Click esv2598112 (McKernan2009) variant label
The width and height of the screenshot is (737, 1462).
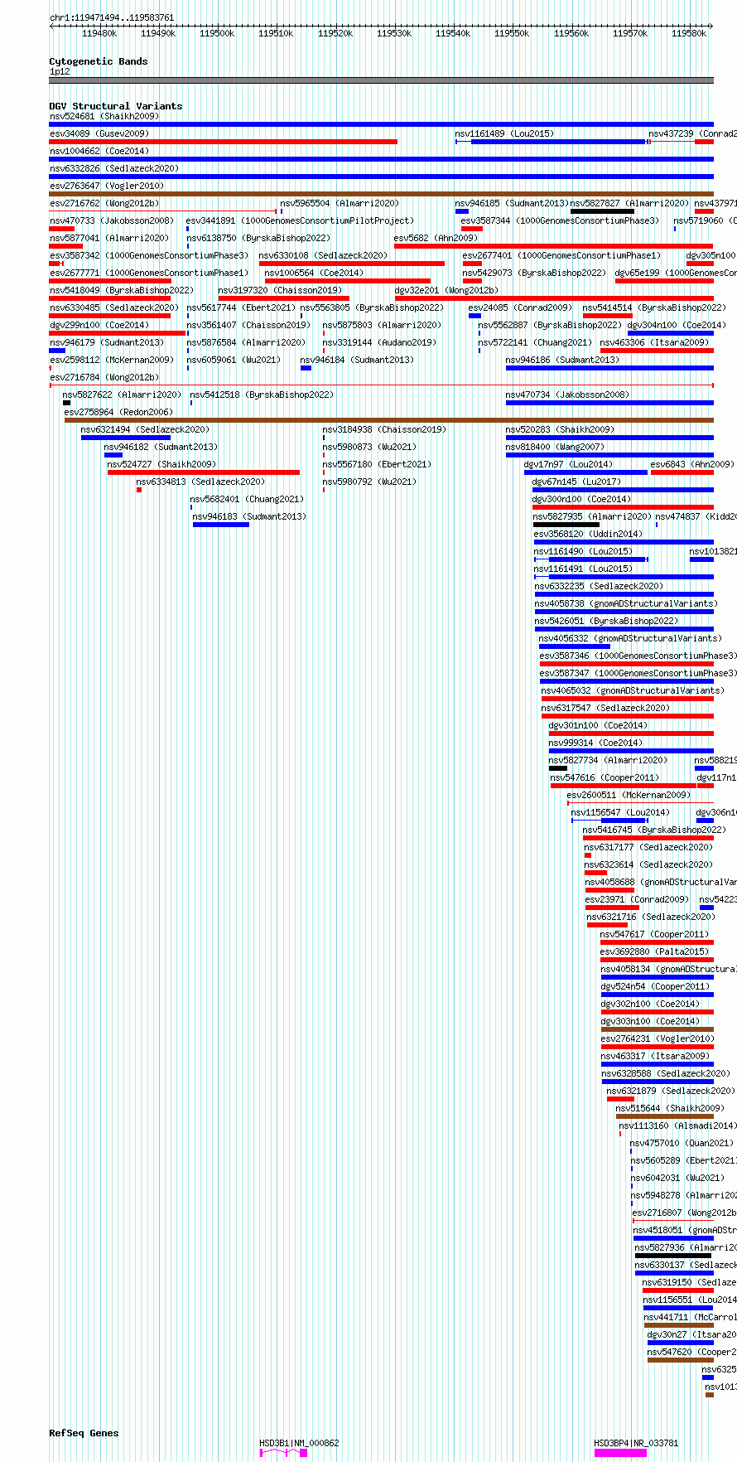(x=112, y=360)
